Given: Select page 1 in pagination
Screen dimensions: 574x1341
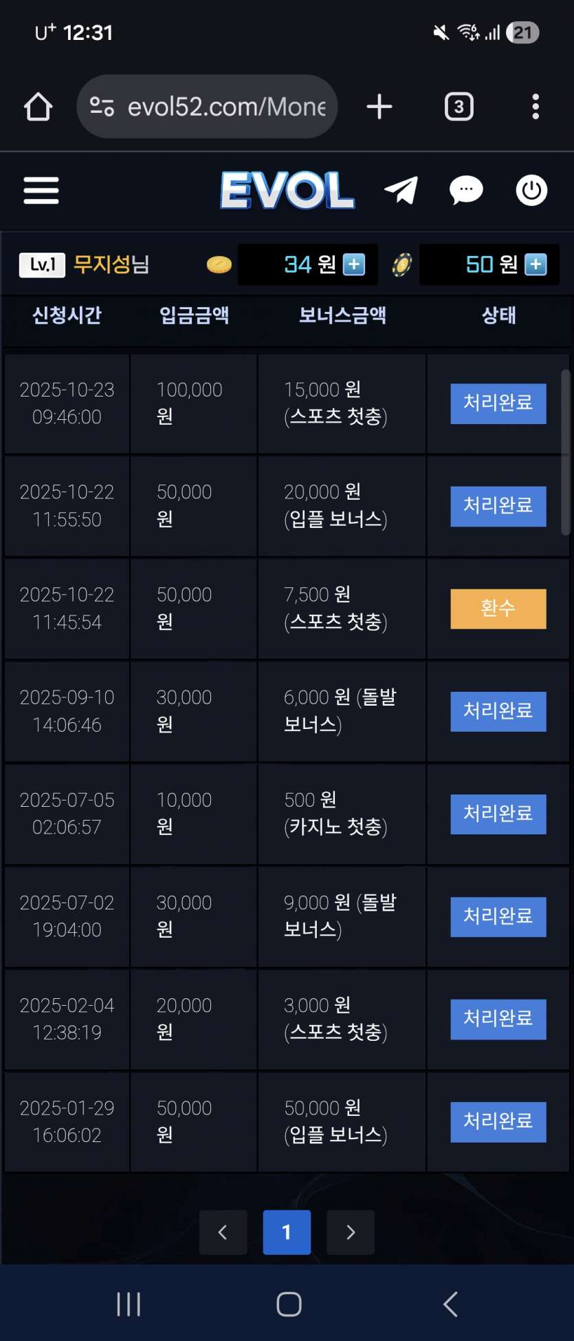Looking at the screenshot, I should pyautogui.click(x=287, y=1232).
